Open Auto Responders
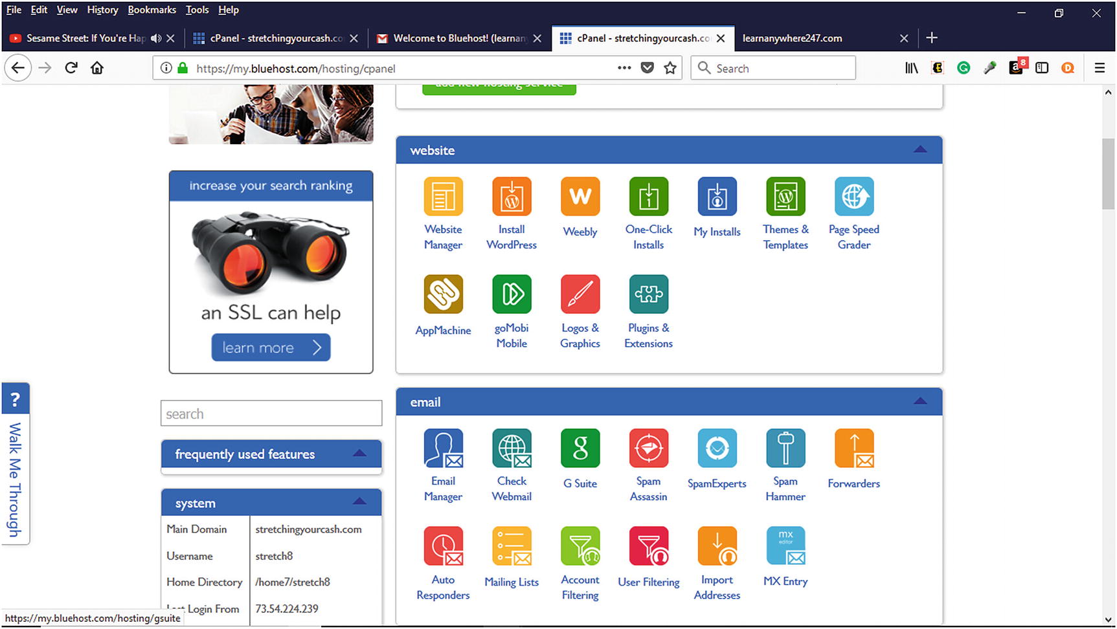The height and width of the screenshot is (629, 1117). (443, 547)
